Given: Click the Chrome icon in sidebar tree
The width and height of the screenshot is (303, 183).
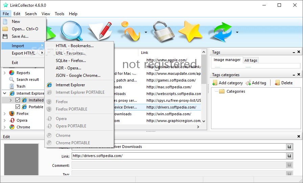Looking at the screenshot, I should point(12,127).
